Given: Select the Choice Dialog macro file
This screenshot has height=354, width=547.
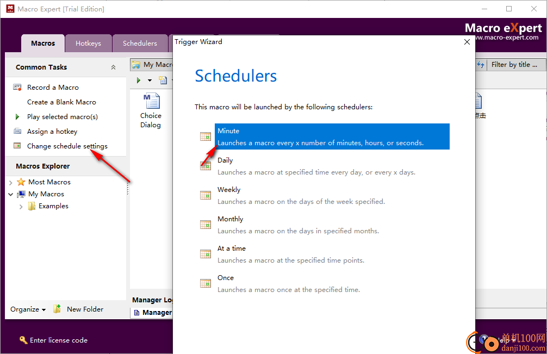Looking at the screenshot, I should pyautogui.click(x=151, y=111).
